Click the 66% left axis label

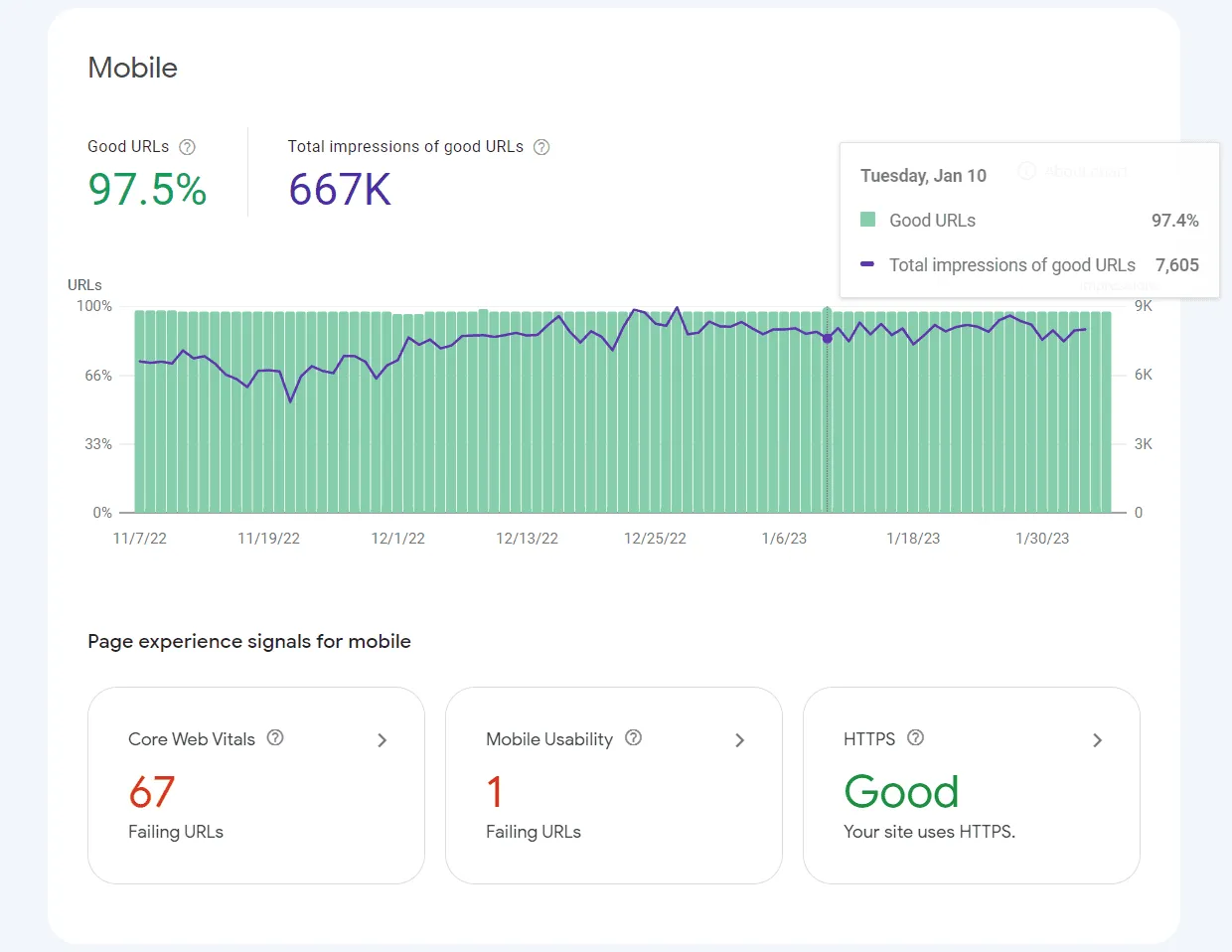(x=98, y=376)
